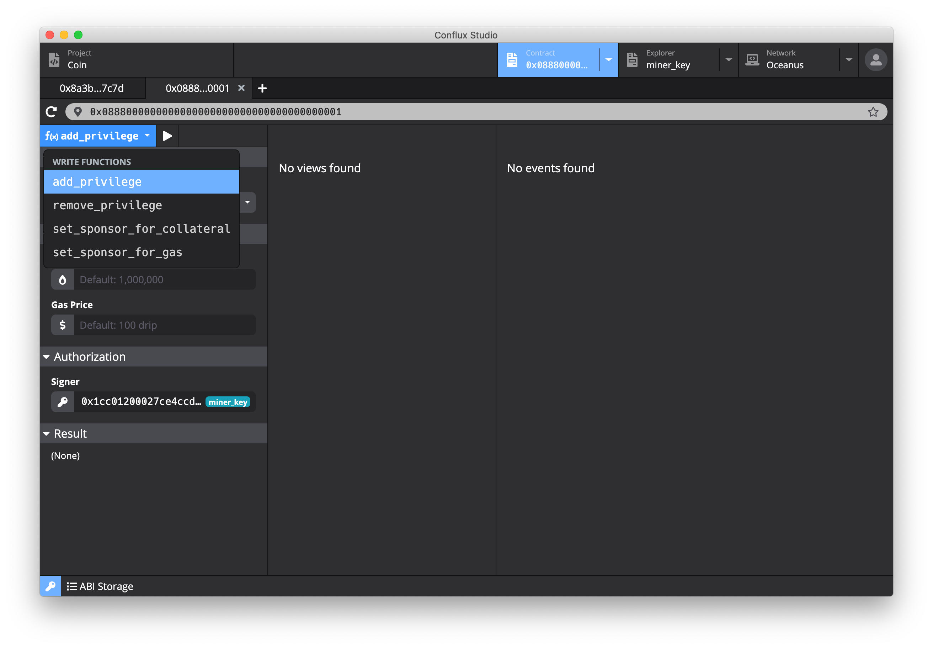Open the user account avatar icon
Viewport: 933px width, 649px height.
tap(875, 60)
